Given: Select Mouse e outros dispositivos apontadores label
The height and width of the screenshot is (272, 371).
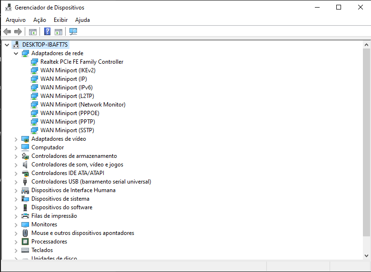Looking at the screenshot, I should (x=83, y=233).
